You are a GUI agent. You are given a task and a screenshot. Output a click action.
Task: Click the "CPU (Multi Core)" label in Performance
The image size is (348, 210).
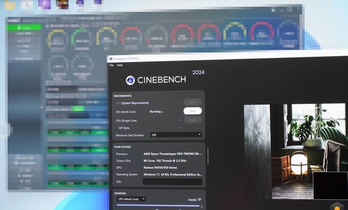pyautogui.click(x=126, y=112)
